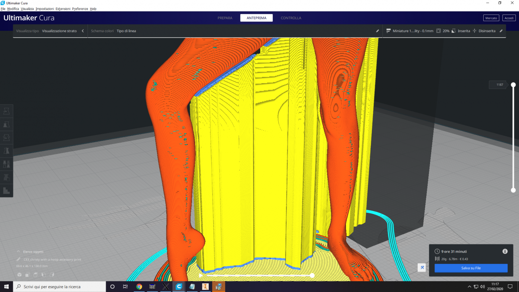Click the layer slider top handle
Viewport: 519px width, 292px height.
click(x=513, y=85)
